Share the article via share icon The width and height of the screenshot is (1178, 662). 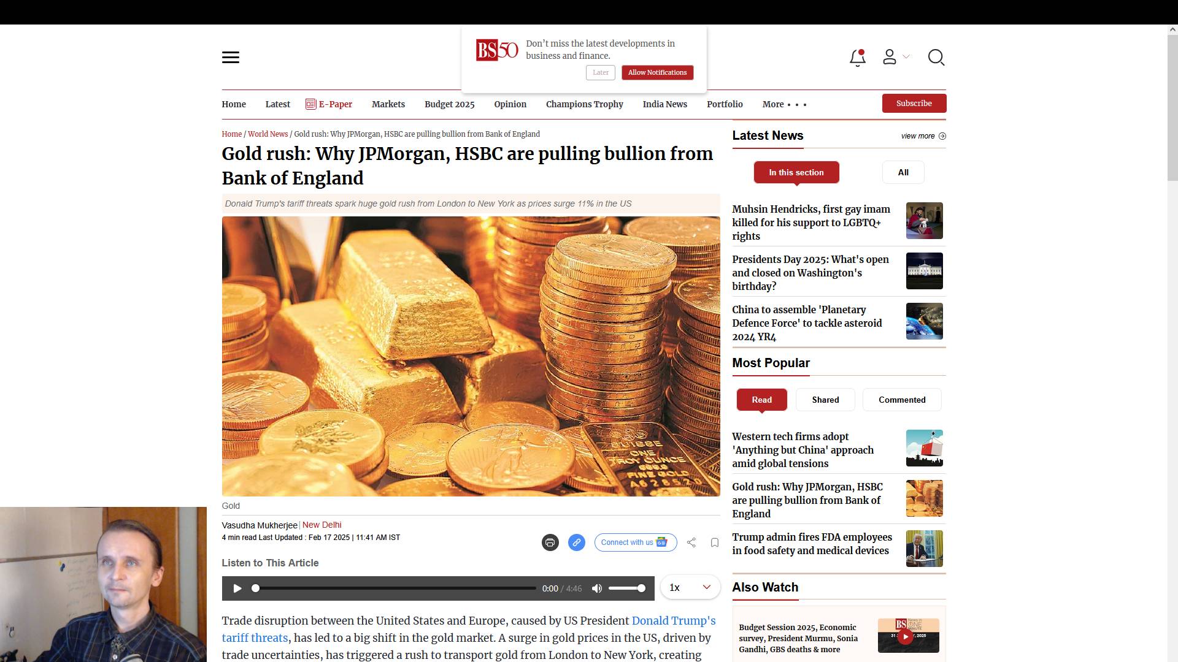[691, 542]
